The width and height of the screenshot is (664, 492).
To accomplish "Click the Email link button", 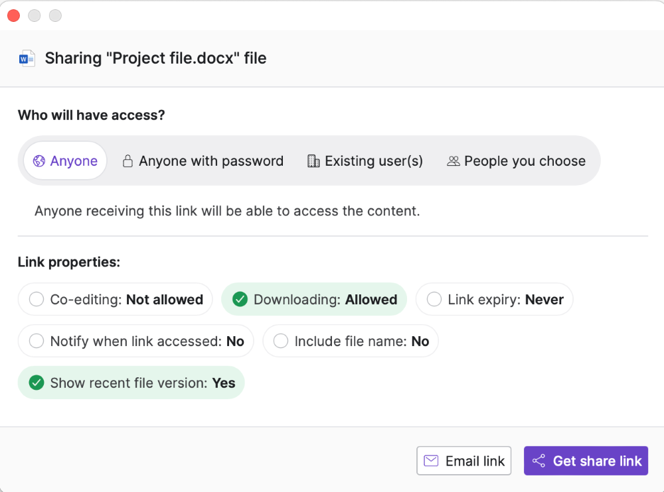I will coord(463,461).
